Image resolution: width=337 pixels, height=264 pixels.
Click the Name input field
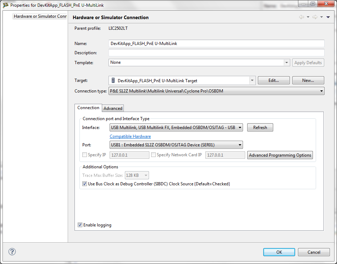(x=216, y=43)
